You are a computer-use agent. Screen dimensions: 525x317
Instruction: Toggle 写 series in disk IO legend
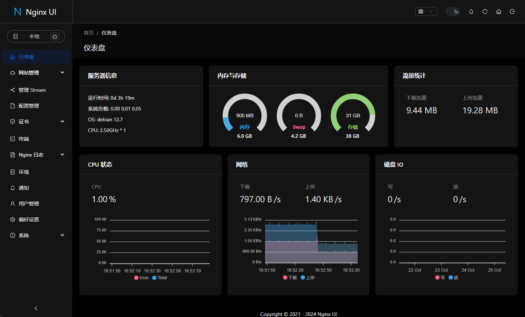click(440, 278)
